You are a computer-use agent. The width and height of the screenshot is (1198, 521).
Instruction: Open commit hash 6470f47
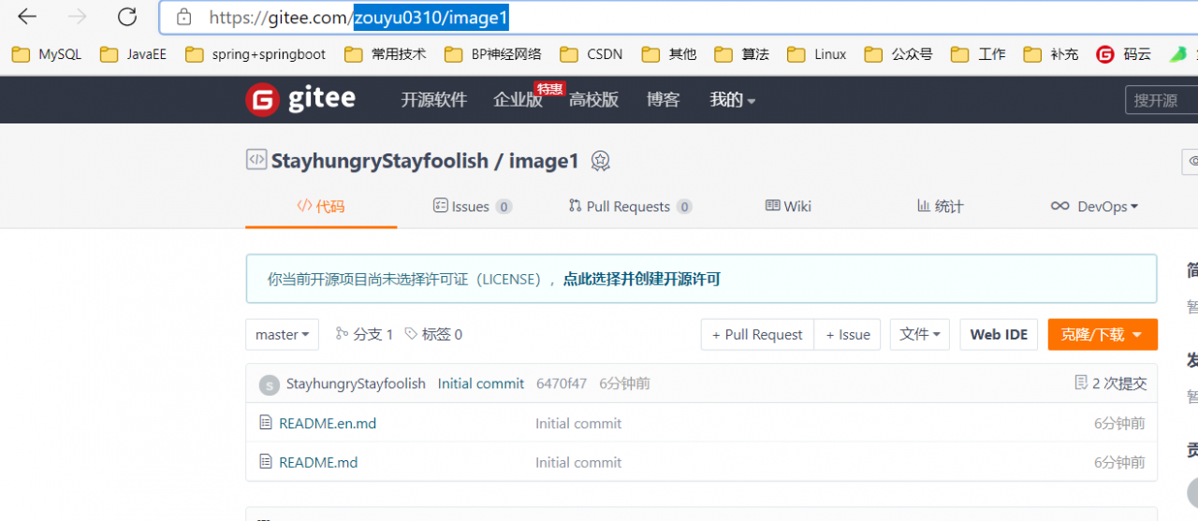point(562,384)
